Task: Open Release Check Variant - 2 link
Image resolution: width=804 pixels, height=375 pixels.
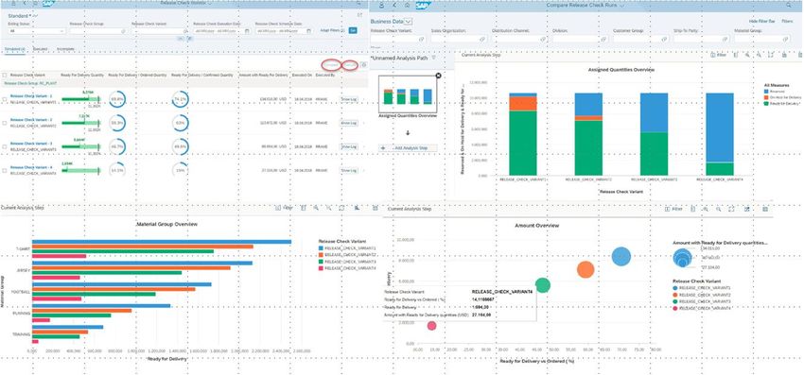Action: (x=31, y=119)
